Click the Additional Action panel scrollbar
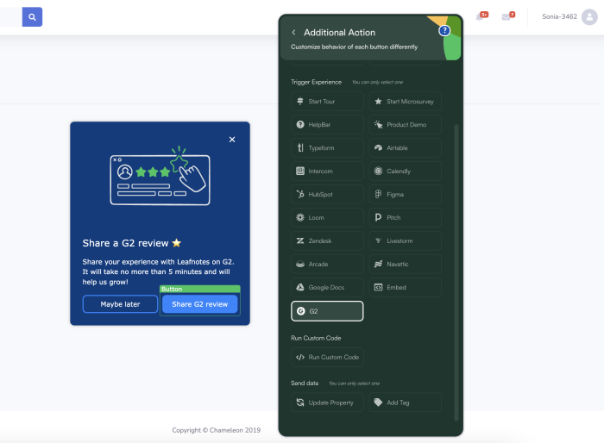 [456, 272]
